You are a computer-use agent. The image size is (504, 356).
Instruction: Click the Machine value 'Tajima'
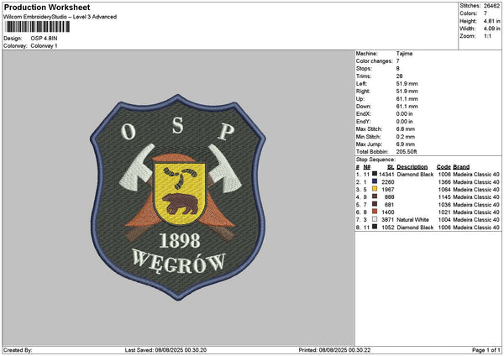404,54
